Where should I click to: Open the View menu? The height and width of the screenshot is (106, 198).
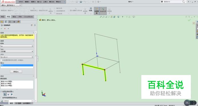point(33,2)
